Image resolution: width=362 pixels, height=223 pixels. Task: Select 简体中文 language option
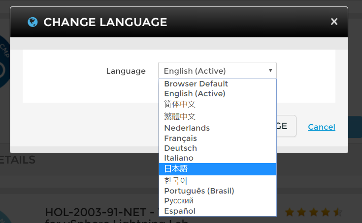click(x=218, y=105)
